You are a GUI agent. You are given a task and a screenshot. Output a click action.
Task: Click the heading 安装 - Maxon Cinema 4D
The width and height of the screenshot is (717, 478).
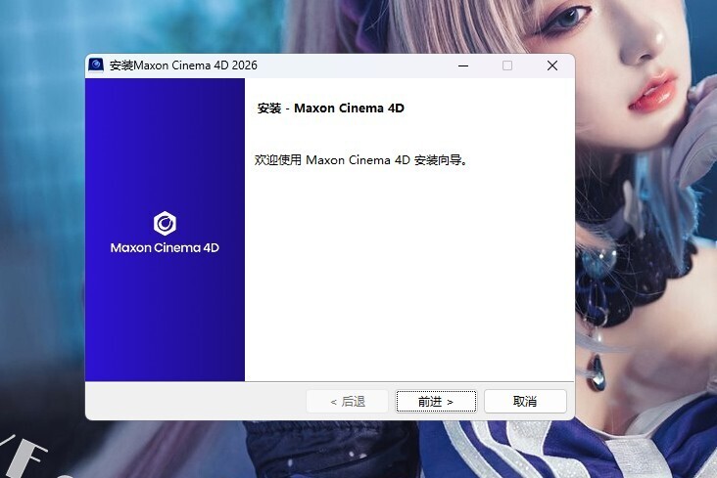[331, 109]
